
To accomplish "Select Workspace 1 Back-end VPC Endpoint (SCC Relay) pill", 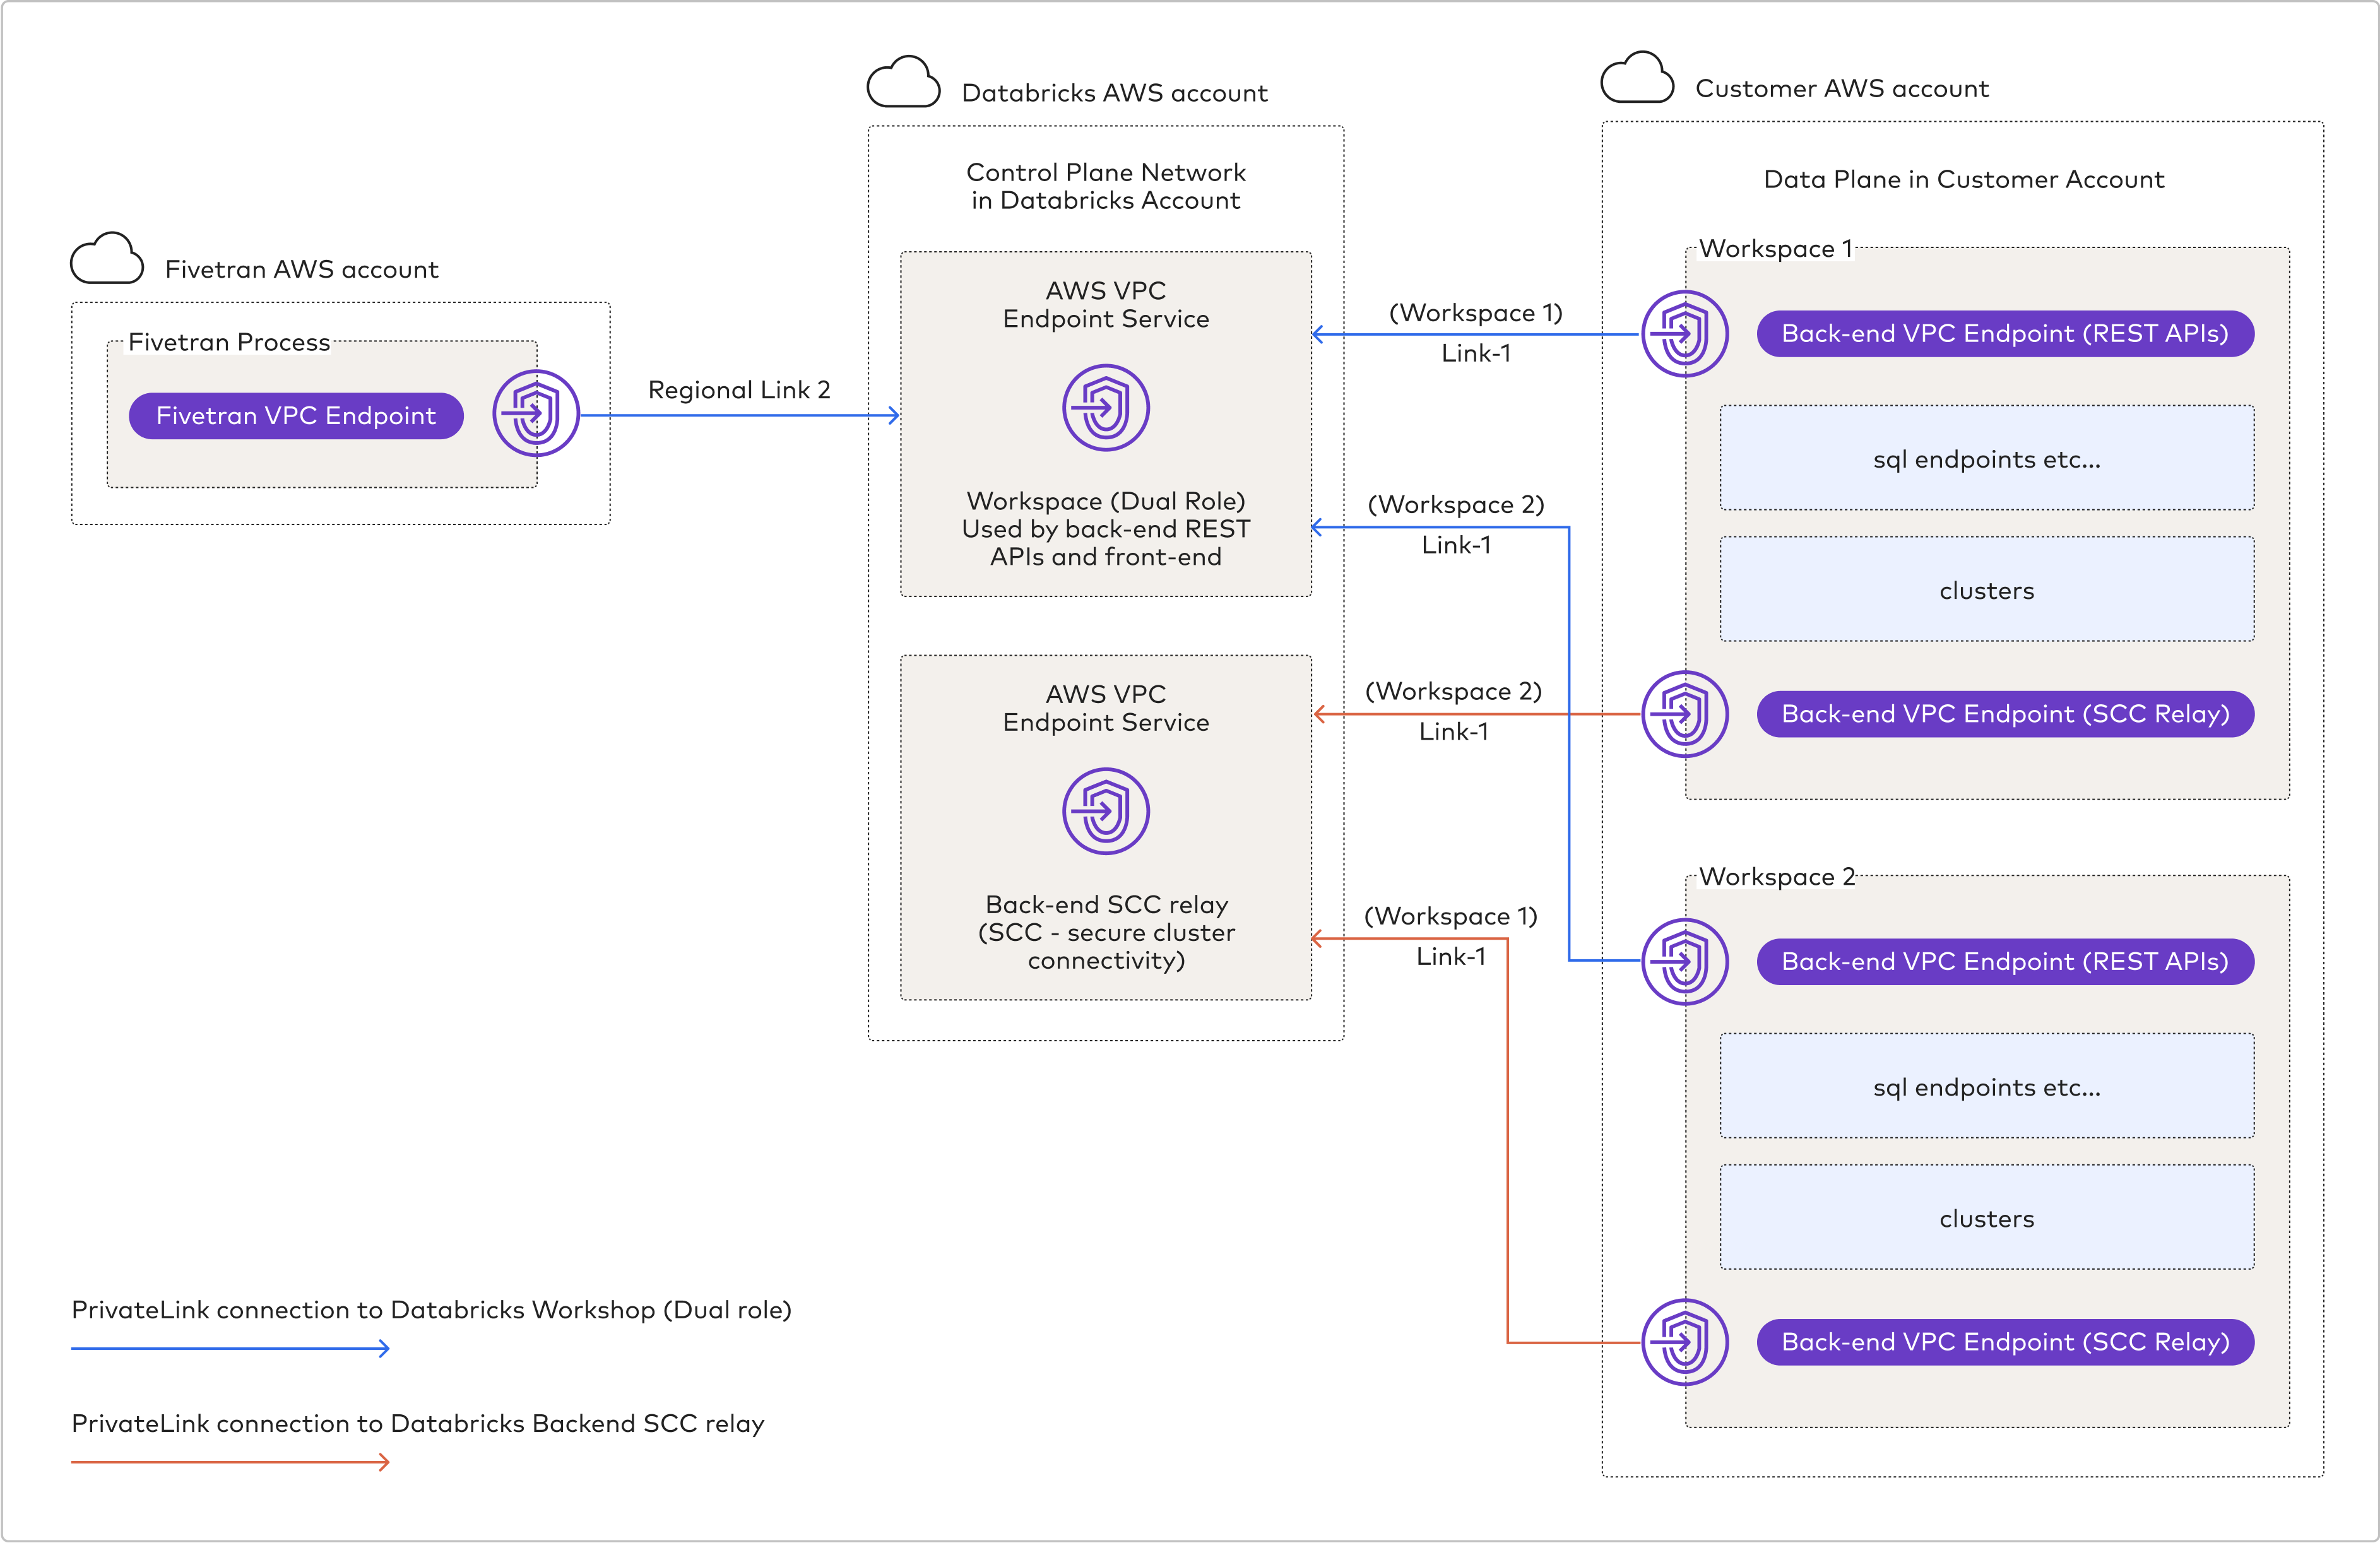I will tap(2005, 714).
